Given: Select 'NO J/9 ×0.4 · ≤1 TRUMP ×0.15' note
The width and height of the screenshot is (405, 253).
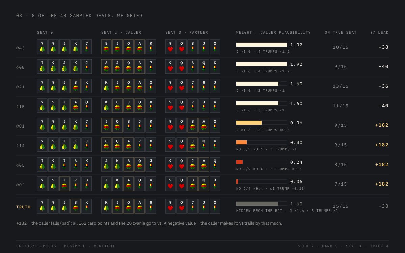Looking at the screenshot, I should point(270,189).
